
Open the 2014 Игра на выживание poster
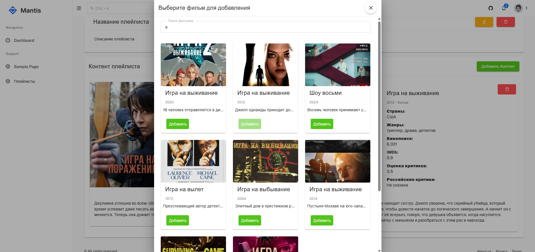338,161
